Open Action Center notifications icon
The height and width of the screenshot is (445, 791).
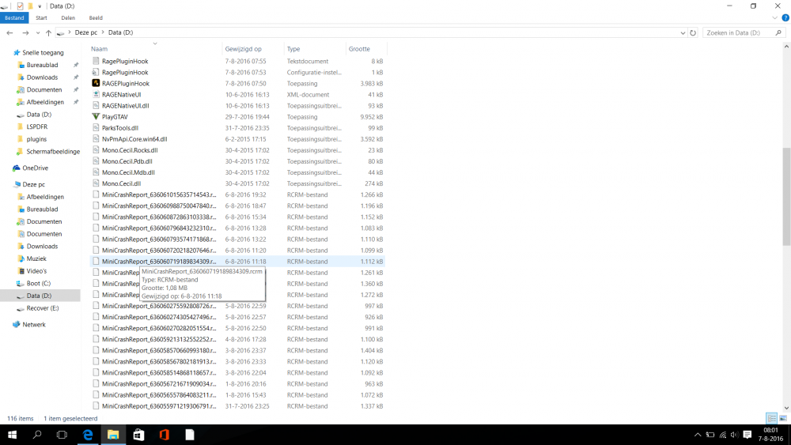click(747, 435)
